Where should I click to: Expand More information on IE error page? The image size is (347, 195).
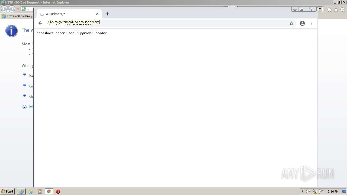24,107
